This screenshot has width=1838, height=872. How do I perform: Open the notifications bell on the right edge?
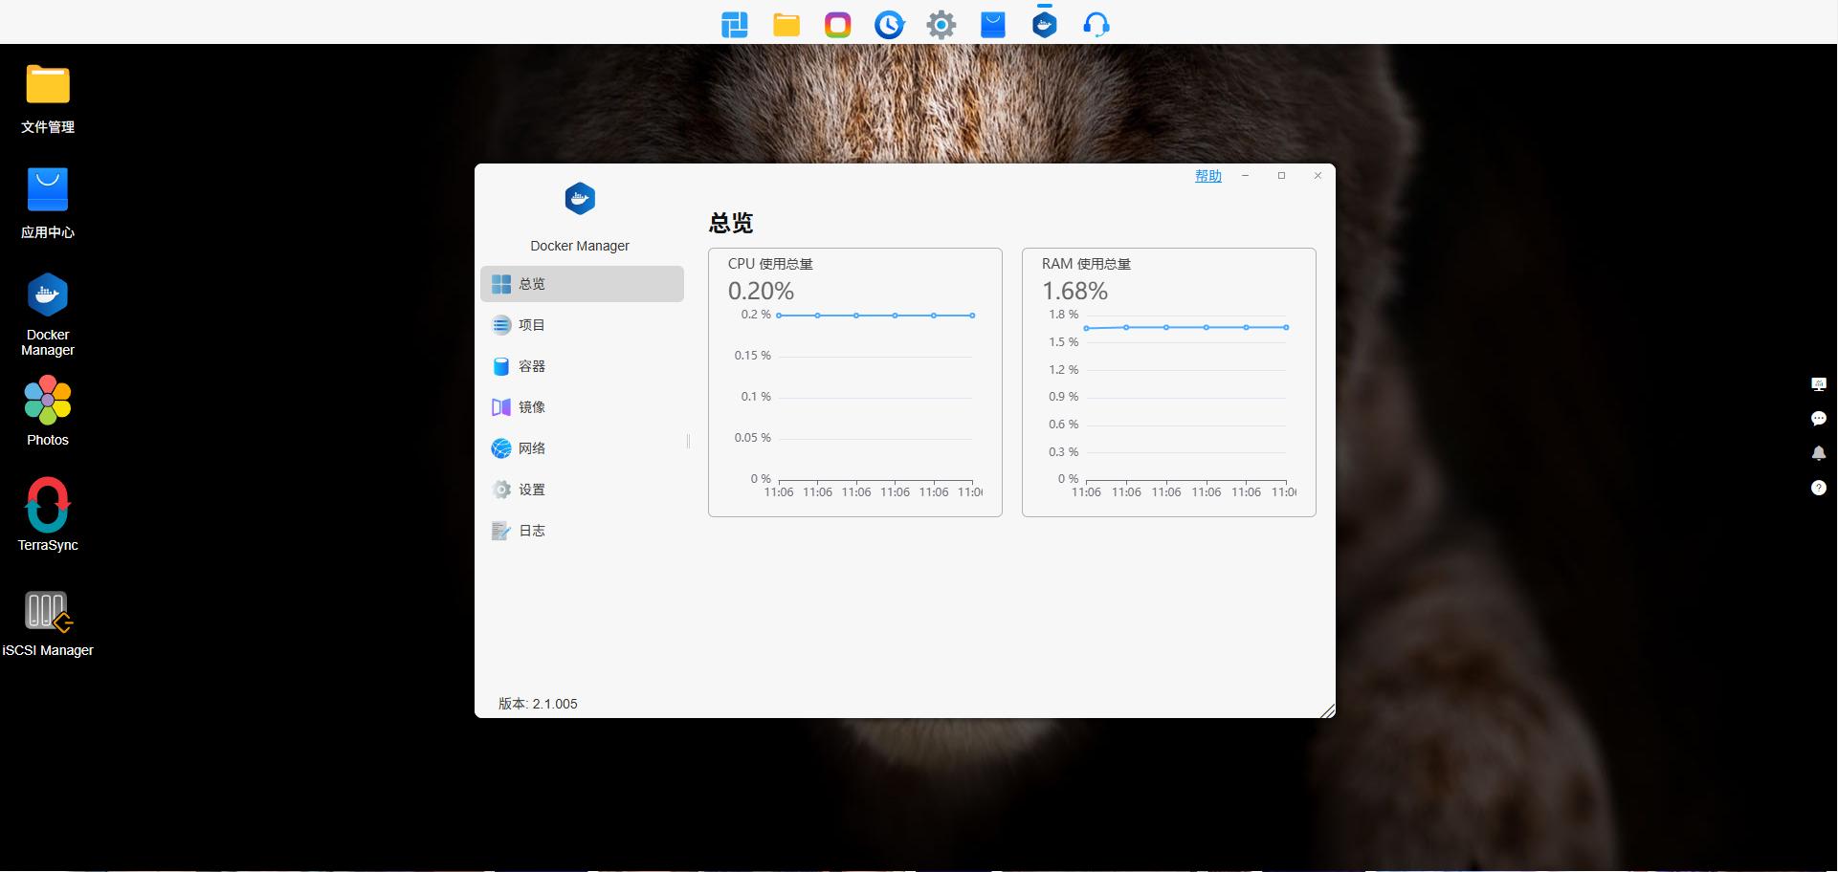pyautogui.click(x=1820, y=453)
